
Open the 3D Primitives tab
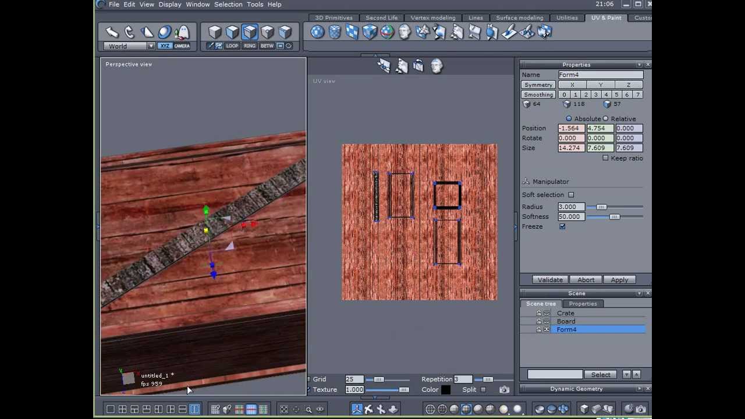(334, 18)
